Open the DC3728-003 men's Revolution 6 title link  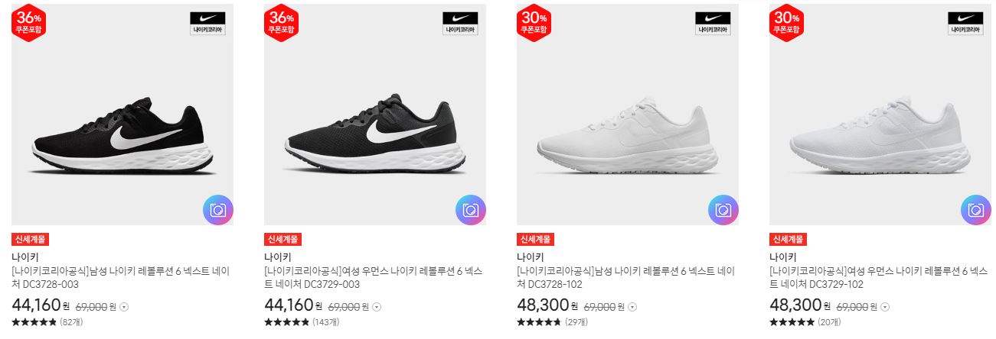point(121,277)
